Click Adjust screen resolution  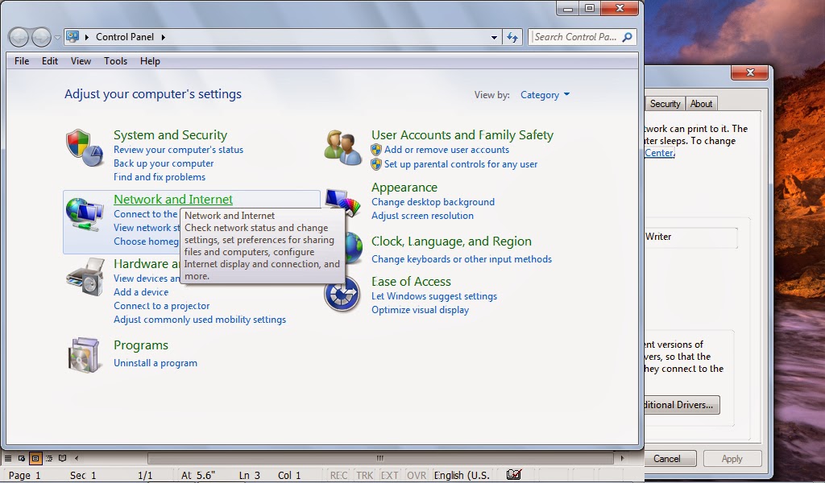pos(422,216)
